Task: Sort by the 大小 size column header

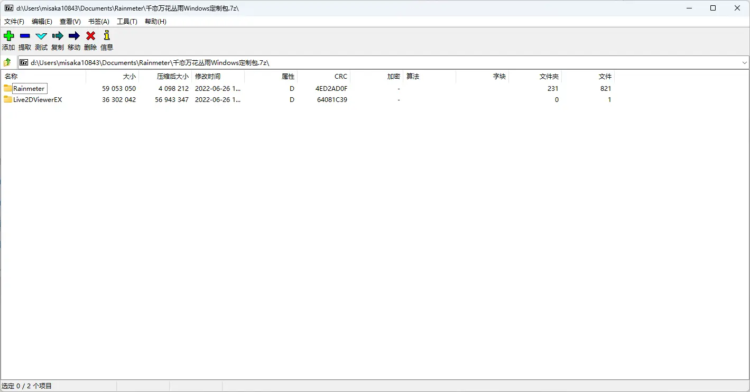Action: coord(129,77)
